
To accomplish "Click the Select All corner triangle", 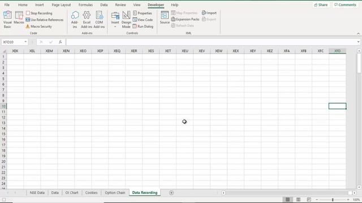I will pyautogui.click(x=4, y=51).
